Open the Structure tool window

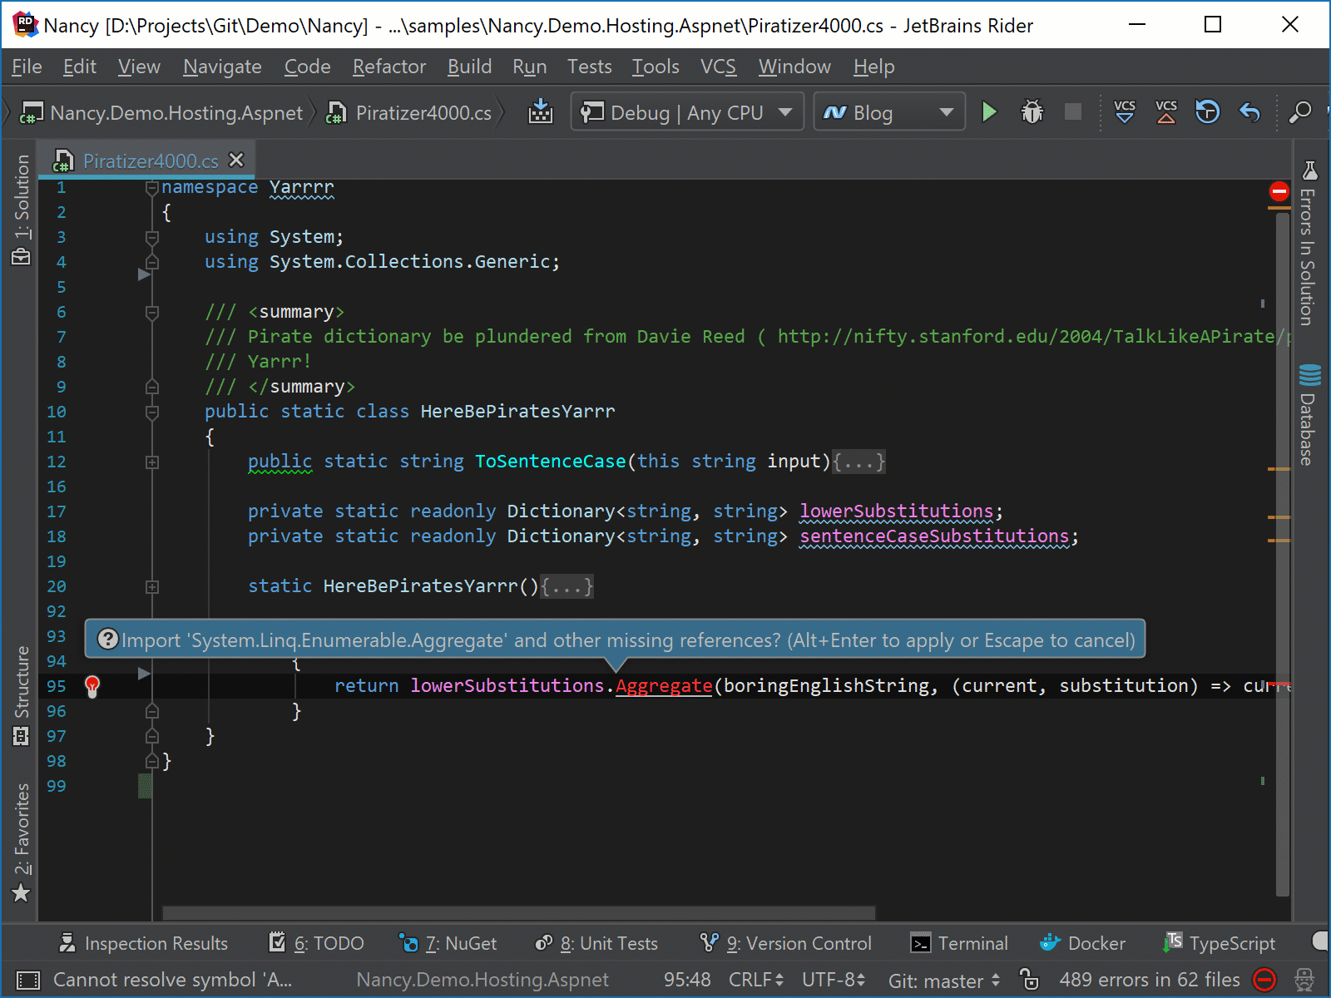click(x=22, y=695)
